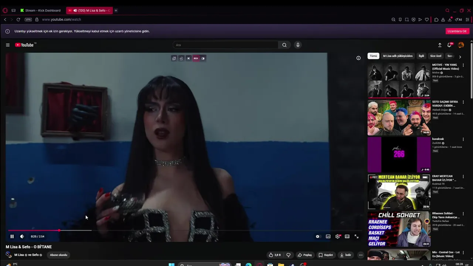Open the YouTube guide hamburger menu
The height and width of the screenshot is (266, 473).
click(8, 45)
